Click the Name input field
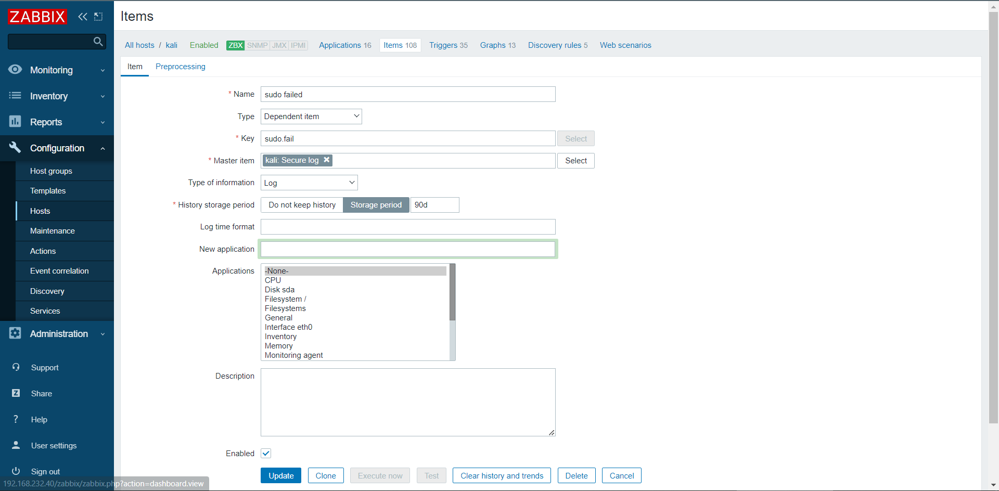The width and height of the screenshot is (999, 491). (408, 94)
